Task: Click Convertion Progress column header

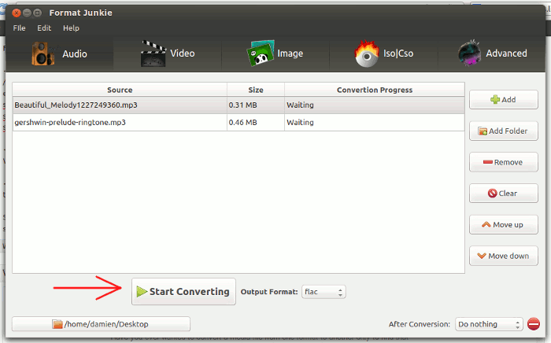Action: [x=375, y=90]
